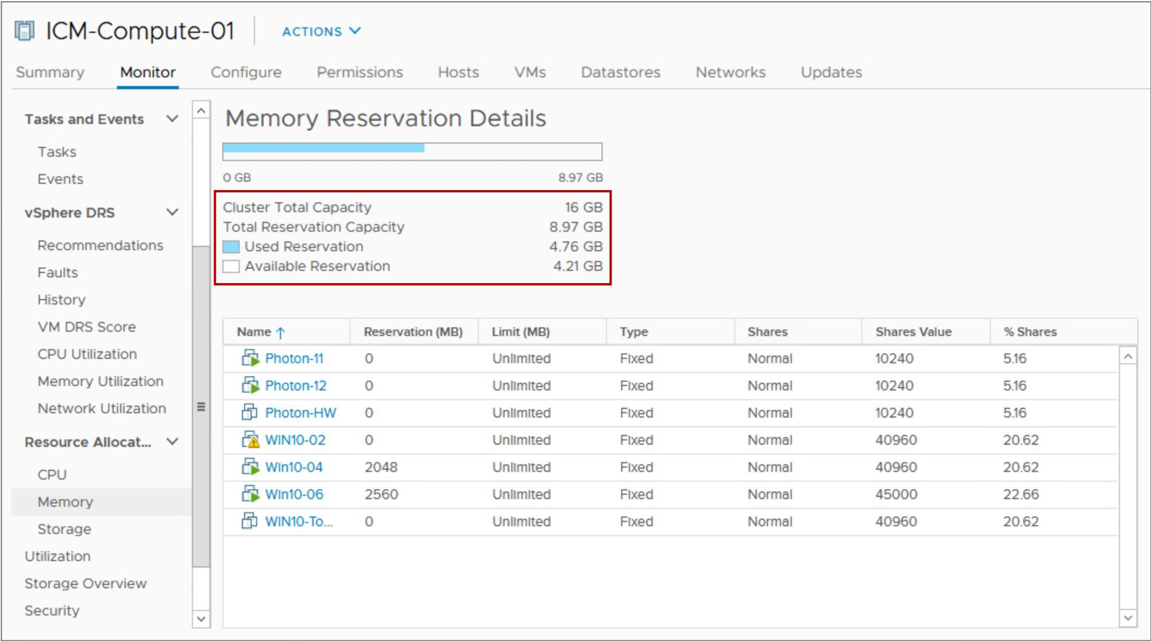
Task: Click the sidebar scroll down arrow
Action: (201, 619)
